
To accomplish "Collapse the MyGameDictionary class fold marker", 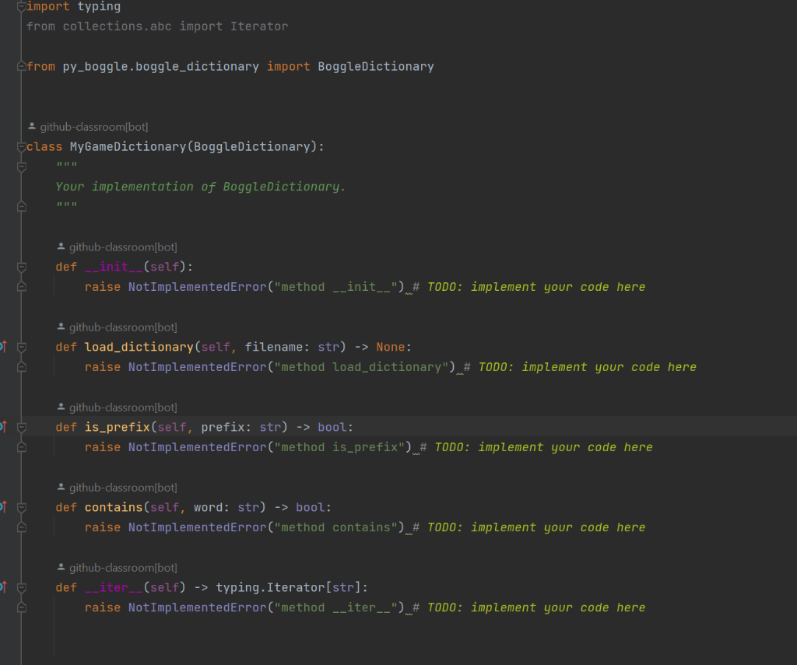I will pyautogui.click(x=21, y=147).
